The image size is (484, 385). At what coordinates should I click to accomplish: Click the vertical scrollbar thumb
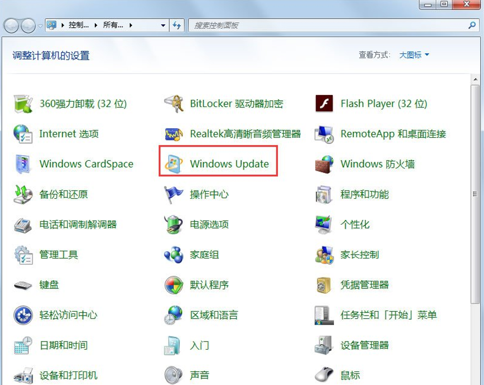click(475, 194)
